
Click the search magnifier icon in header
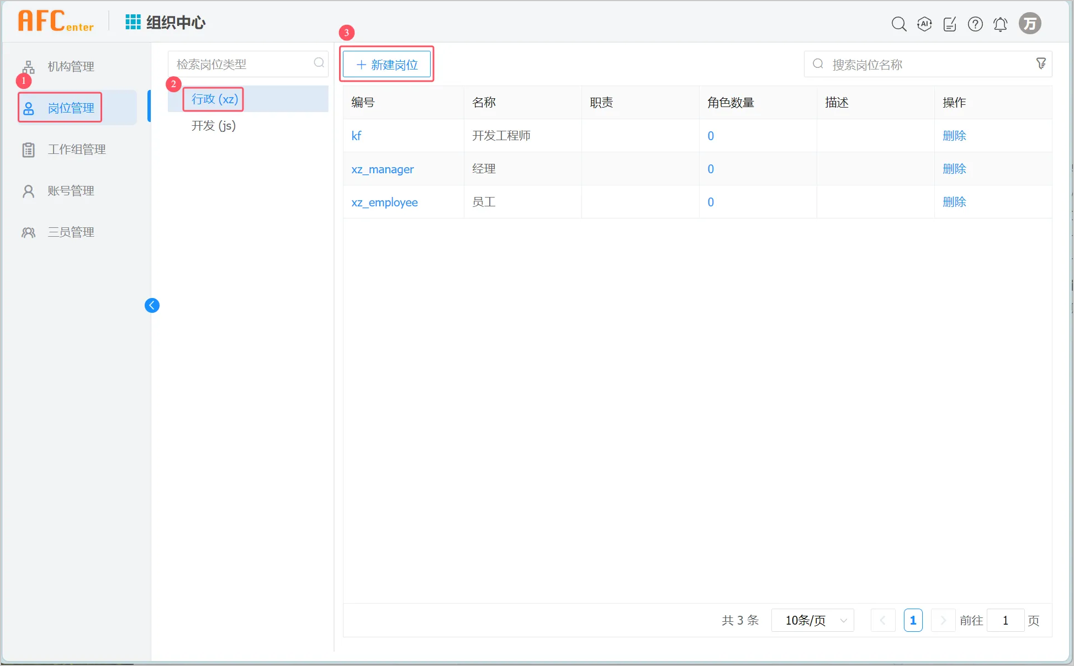click(898, 24)
